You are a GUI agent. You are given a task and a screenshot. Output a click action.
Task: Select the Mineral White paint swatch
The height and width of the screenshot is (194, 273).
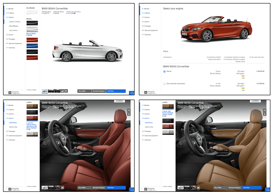tap(32, 29)
